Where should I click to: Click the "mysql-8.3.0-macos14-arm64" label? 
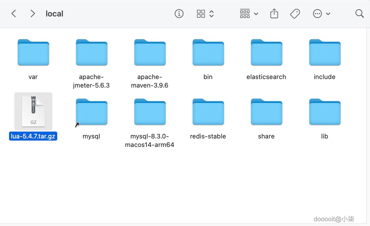150,141
